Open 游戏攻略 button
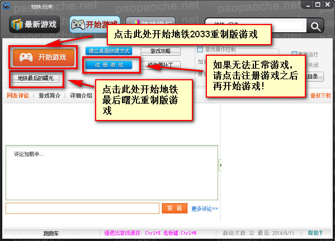The image size is (335, 241). [x=161, y=51]
